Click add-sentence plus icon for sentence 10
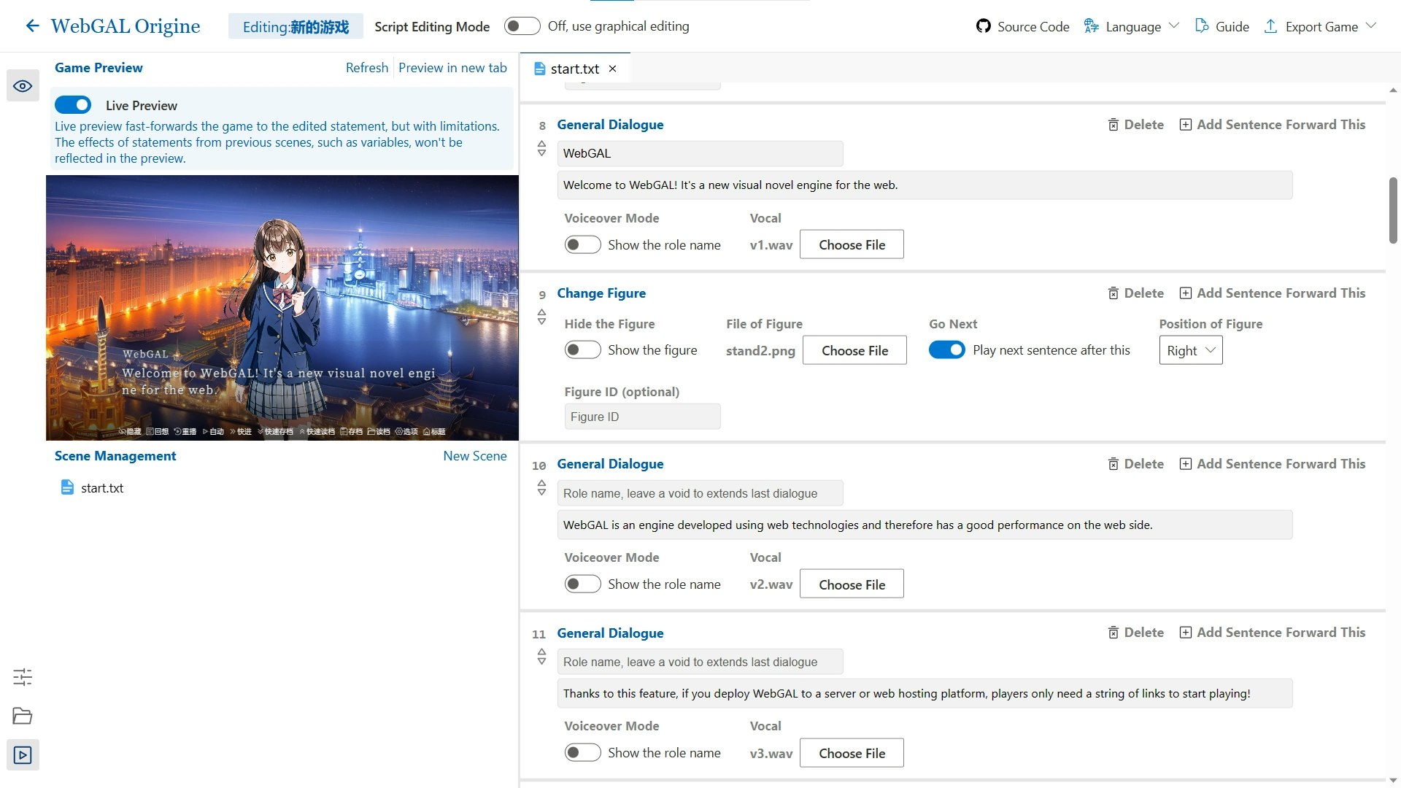The image size is (1401, 788). [1186, 464]
